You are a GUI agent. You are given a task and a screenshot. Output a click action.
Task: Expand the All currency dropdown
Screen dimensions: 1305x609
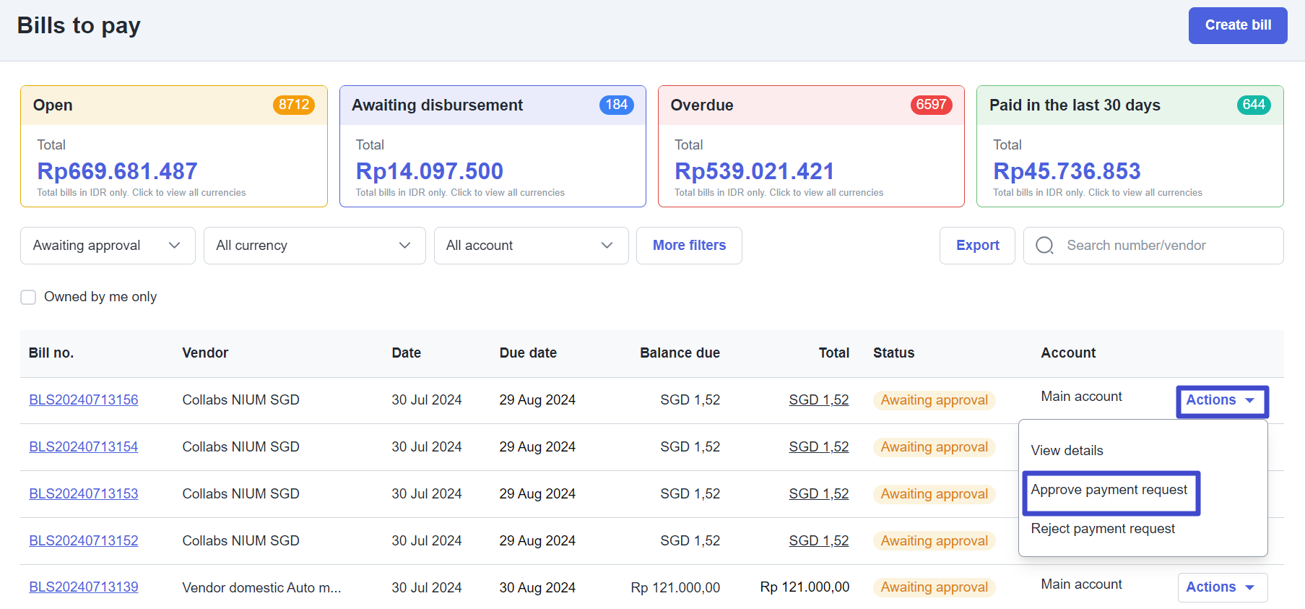314,246
